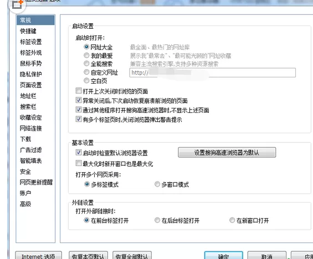313x259 pixels.
Task: Select 多窗口模式 radio button
Action: (x=157, y=184)
